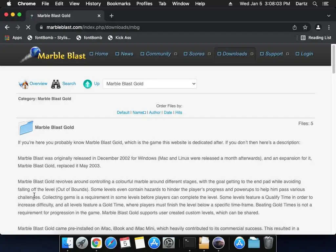Select the Marble Blast Gold browser tab

pyautogui.click(x=65, y=16)
